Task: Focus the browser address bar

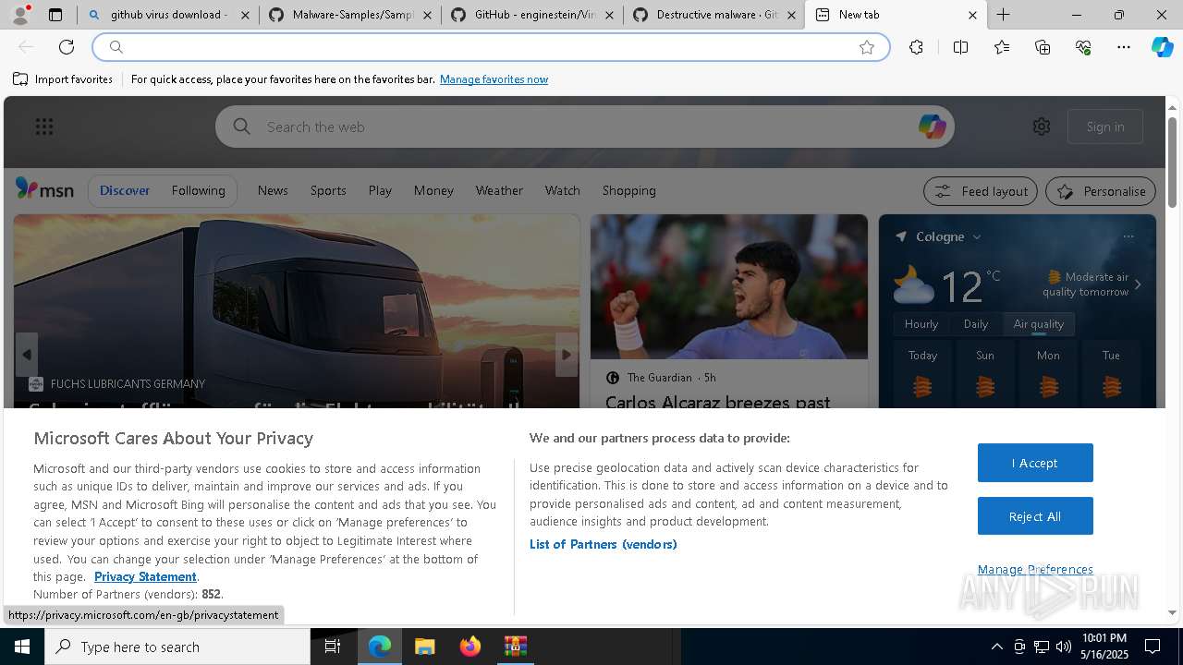Action: (x=490, y=47)
